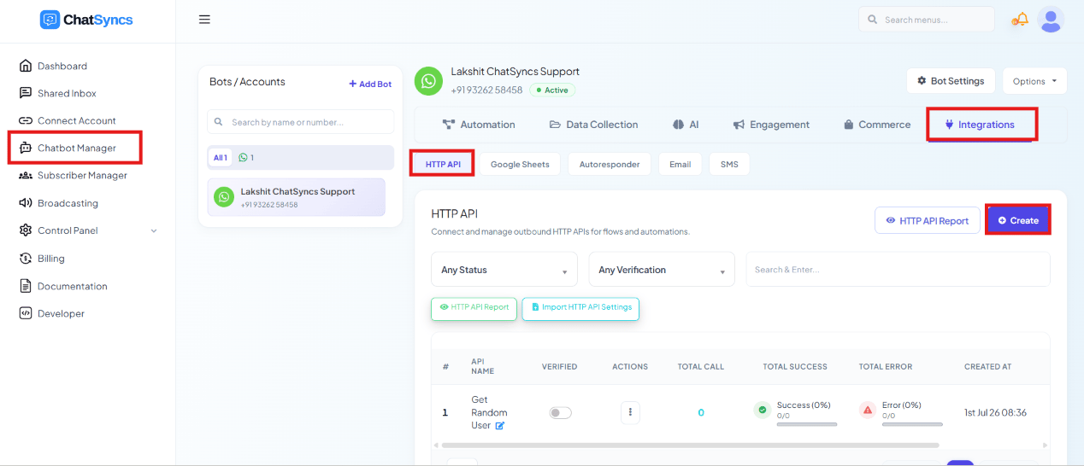
Task: Click the red error warning icon
Action: 868,410
